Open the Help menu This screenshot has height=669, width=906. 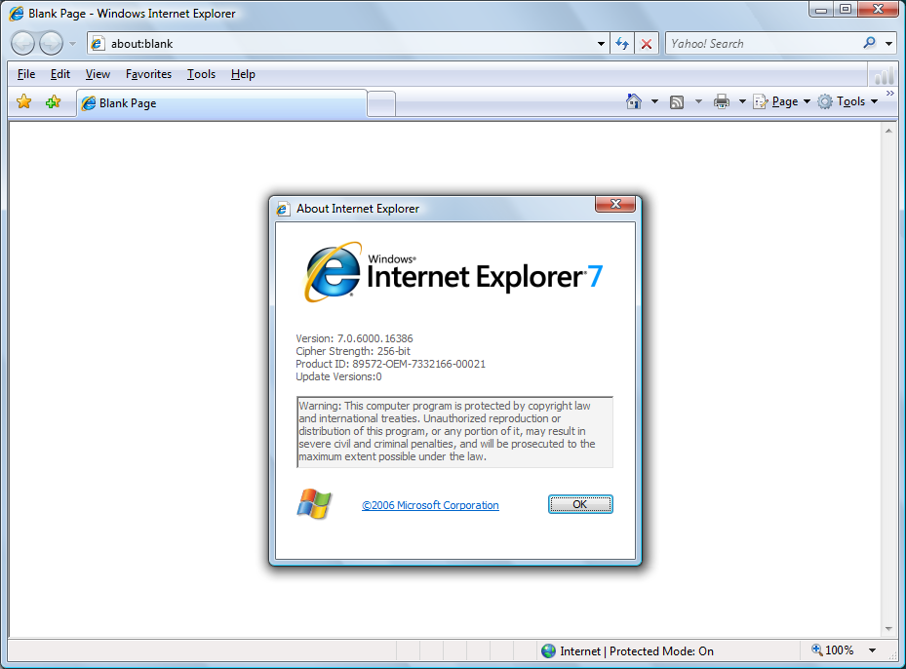(243, 74)
